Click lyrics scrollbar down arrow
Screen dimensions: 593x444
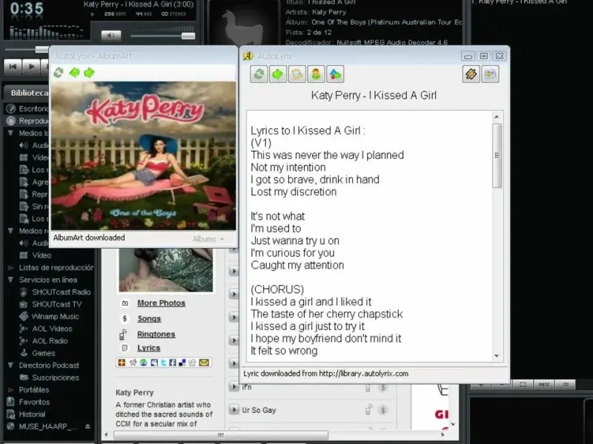[x=497, y=356]
